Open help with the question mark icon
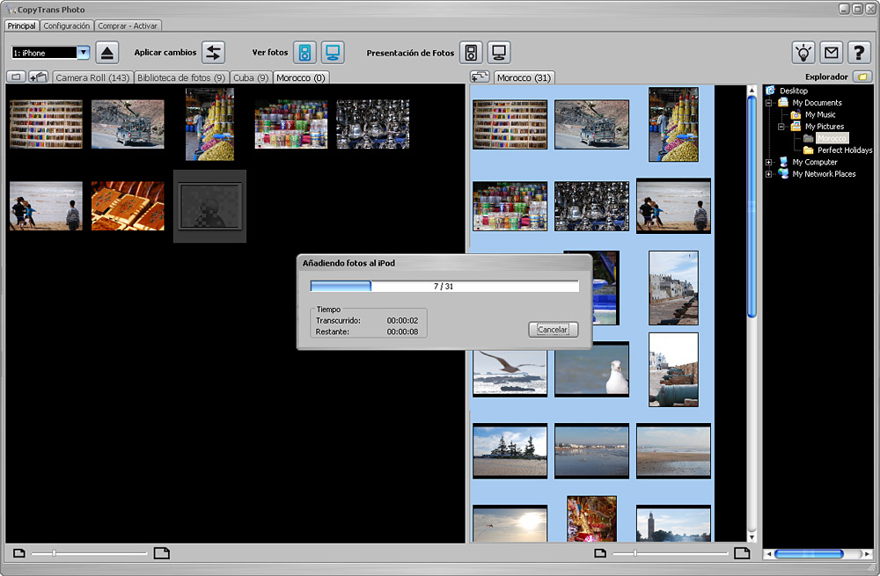Image resolution: width=880 pixels, height=576 pixels. click(x=859, y=53)
